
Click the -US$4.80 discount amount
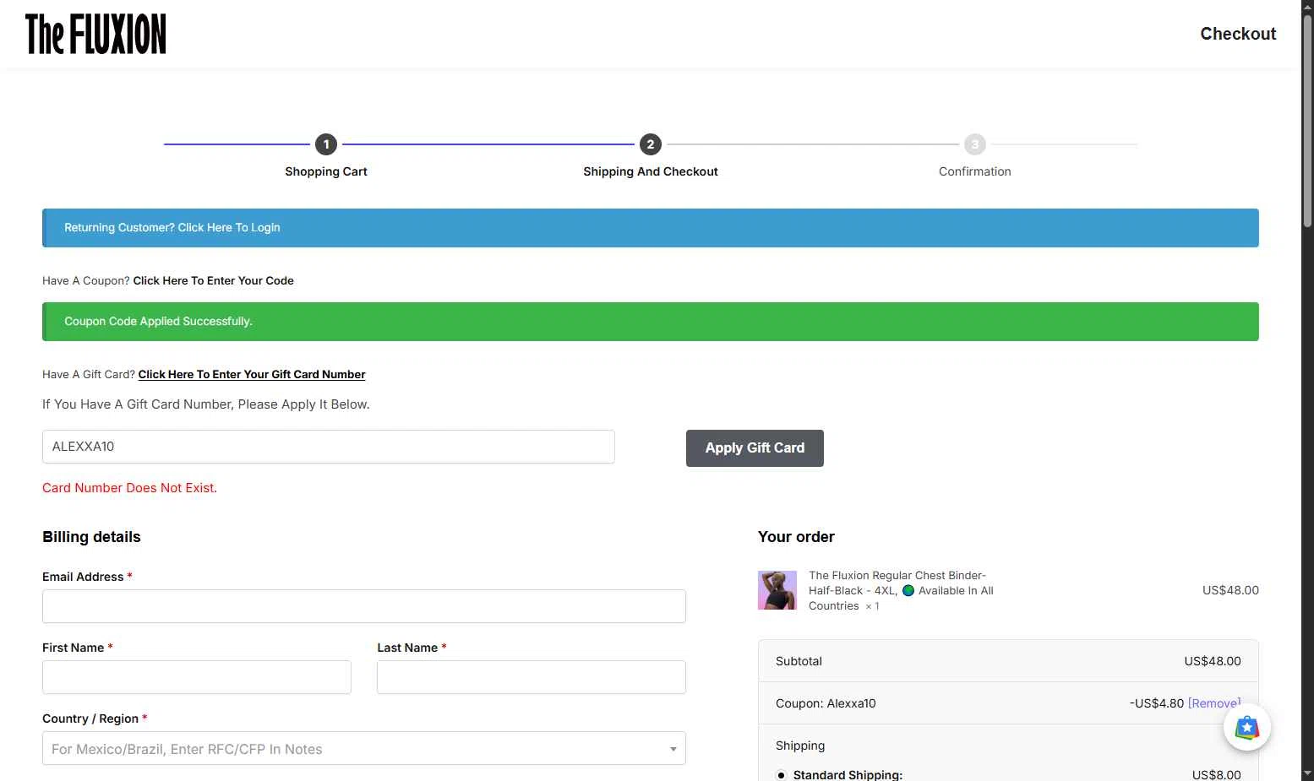pos(1157,703)
